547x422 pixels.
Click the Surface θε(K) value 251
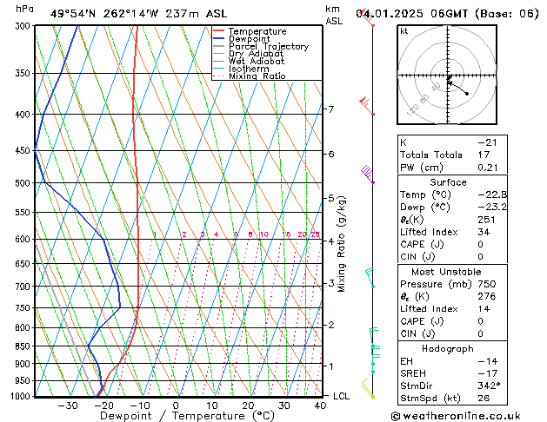[x=487, y=220]
